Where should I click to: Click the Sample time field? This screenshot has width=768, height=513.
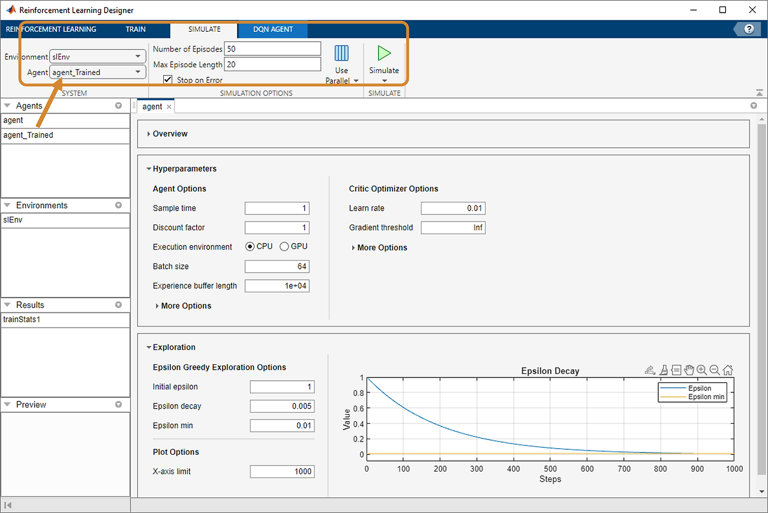pyautogui.click(x=277, y=208)
